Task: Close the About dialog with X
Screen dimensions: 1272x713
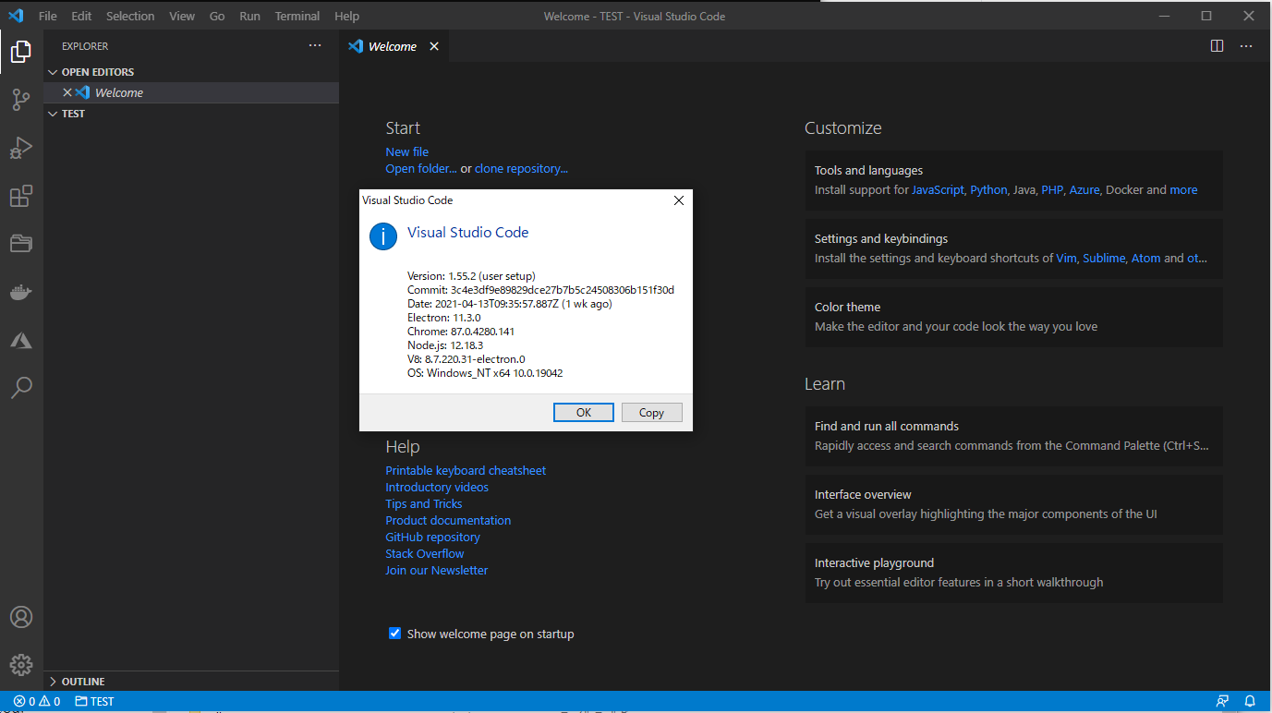Action: tap(679, 200)
